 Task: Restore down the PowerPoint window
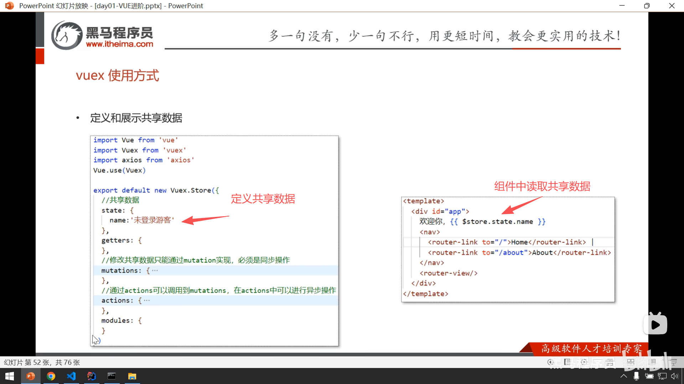(647, 6)
